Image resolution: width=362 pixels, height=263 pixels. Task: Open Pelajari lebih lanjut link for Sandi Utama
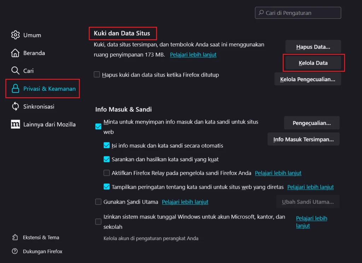pyautogui.click(x=185, y=202)
